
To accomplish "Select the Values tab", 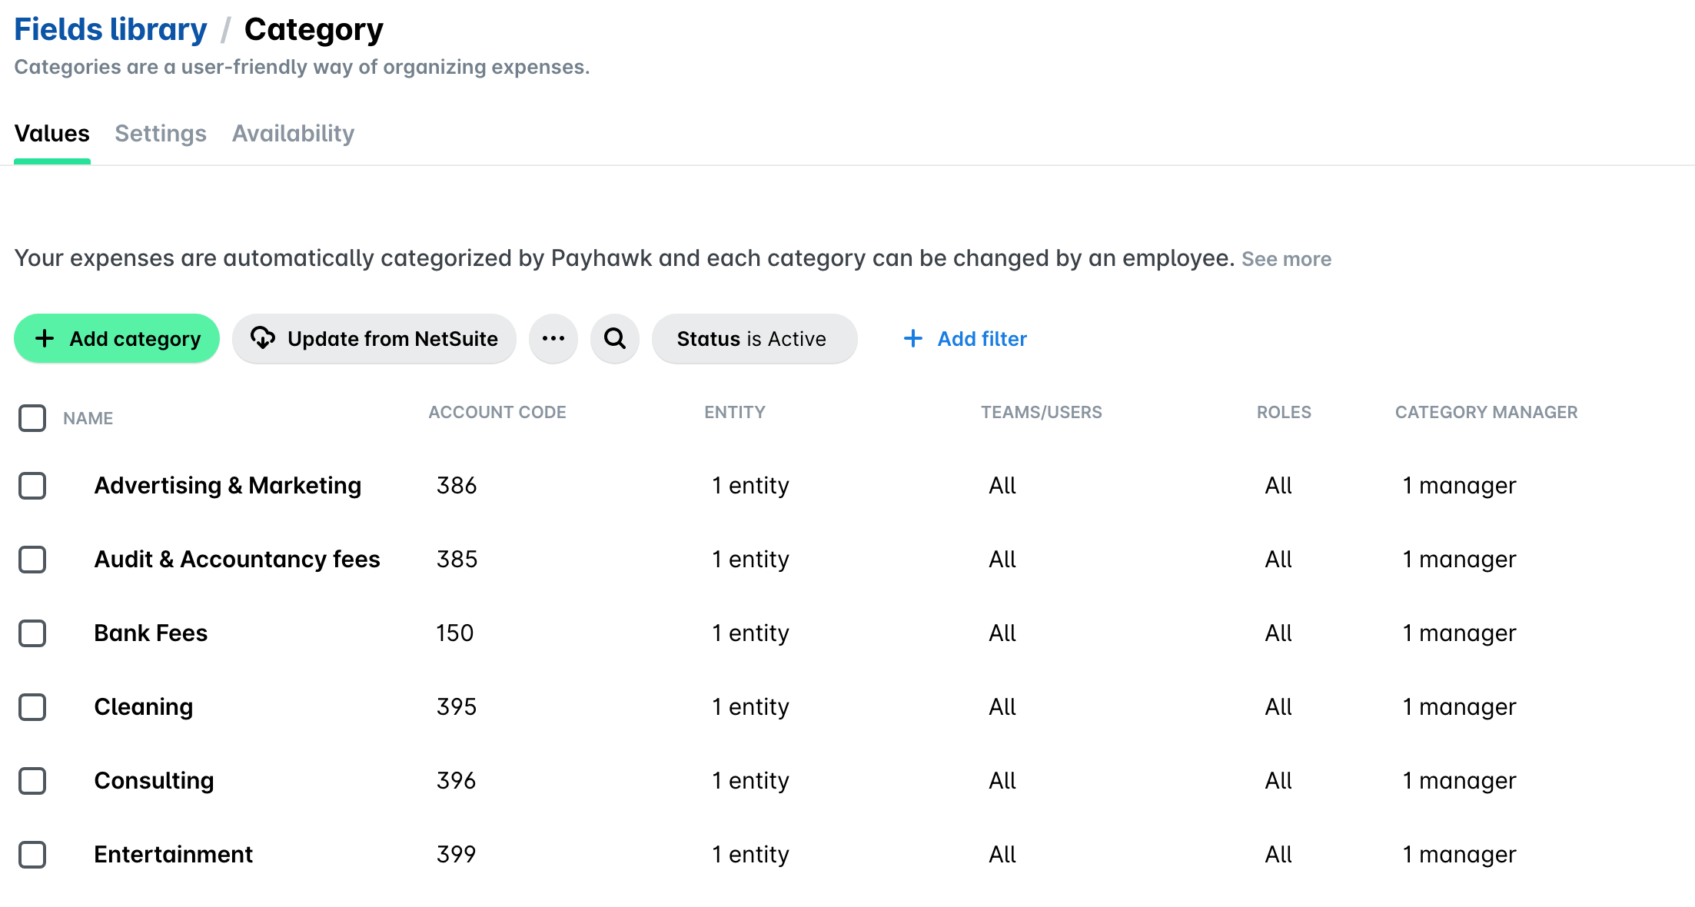I will point(52,134).
